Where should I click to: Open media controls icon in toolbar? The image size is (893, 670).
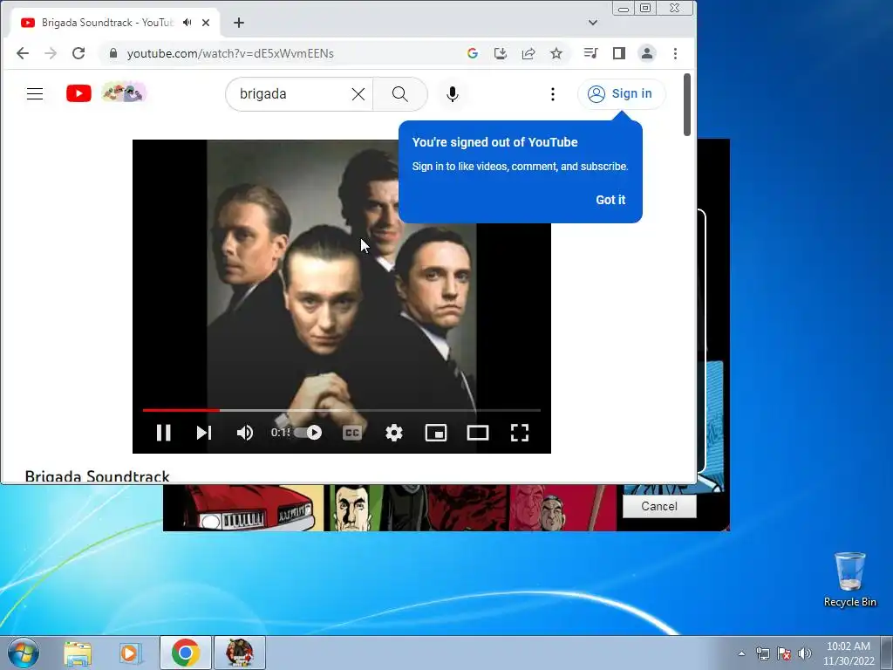[x=590, y=53]
